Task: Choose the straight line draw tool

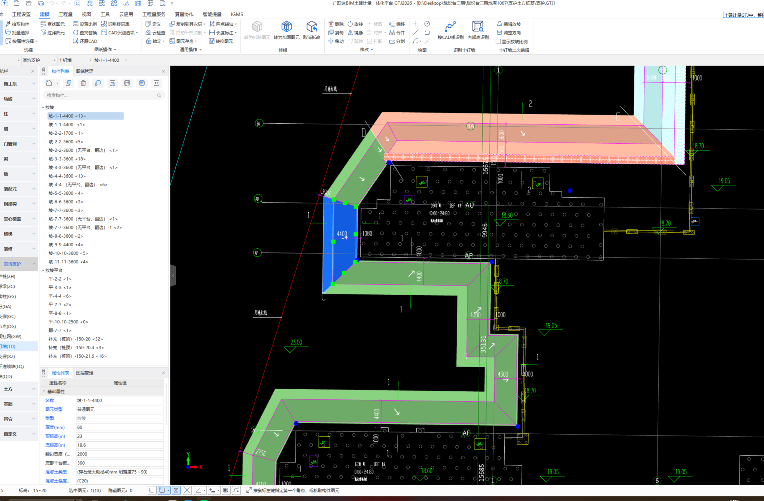Action: click(415, 33)
